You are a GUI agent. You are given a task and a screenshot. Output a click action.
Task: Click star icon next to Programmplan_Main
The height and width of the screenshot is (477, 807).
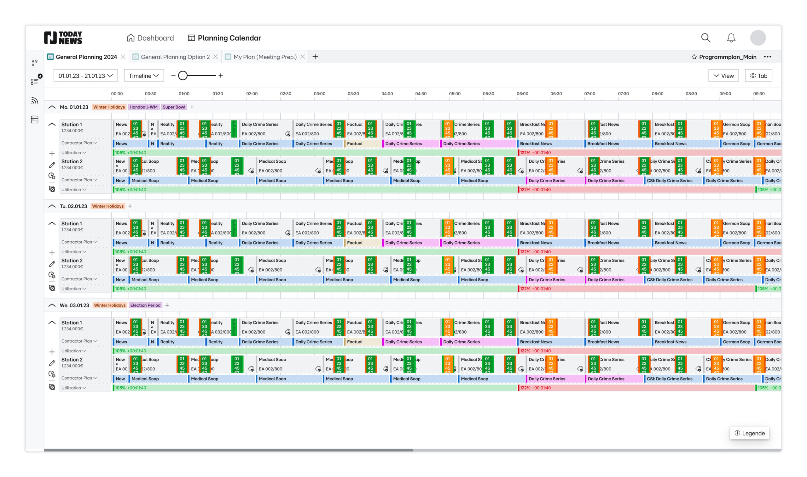694,57
